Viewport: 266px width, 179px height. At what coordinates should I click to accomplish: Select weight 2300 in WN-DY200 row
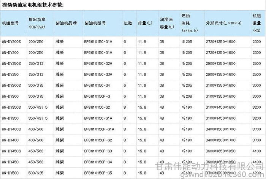click(256, 52)
